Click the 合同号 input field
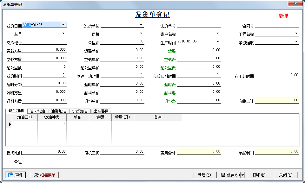The image size is (305, 183). (277, 25)
